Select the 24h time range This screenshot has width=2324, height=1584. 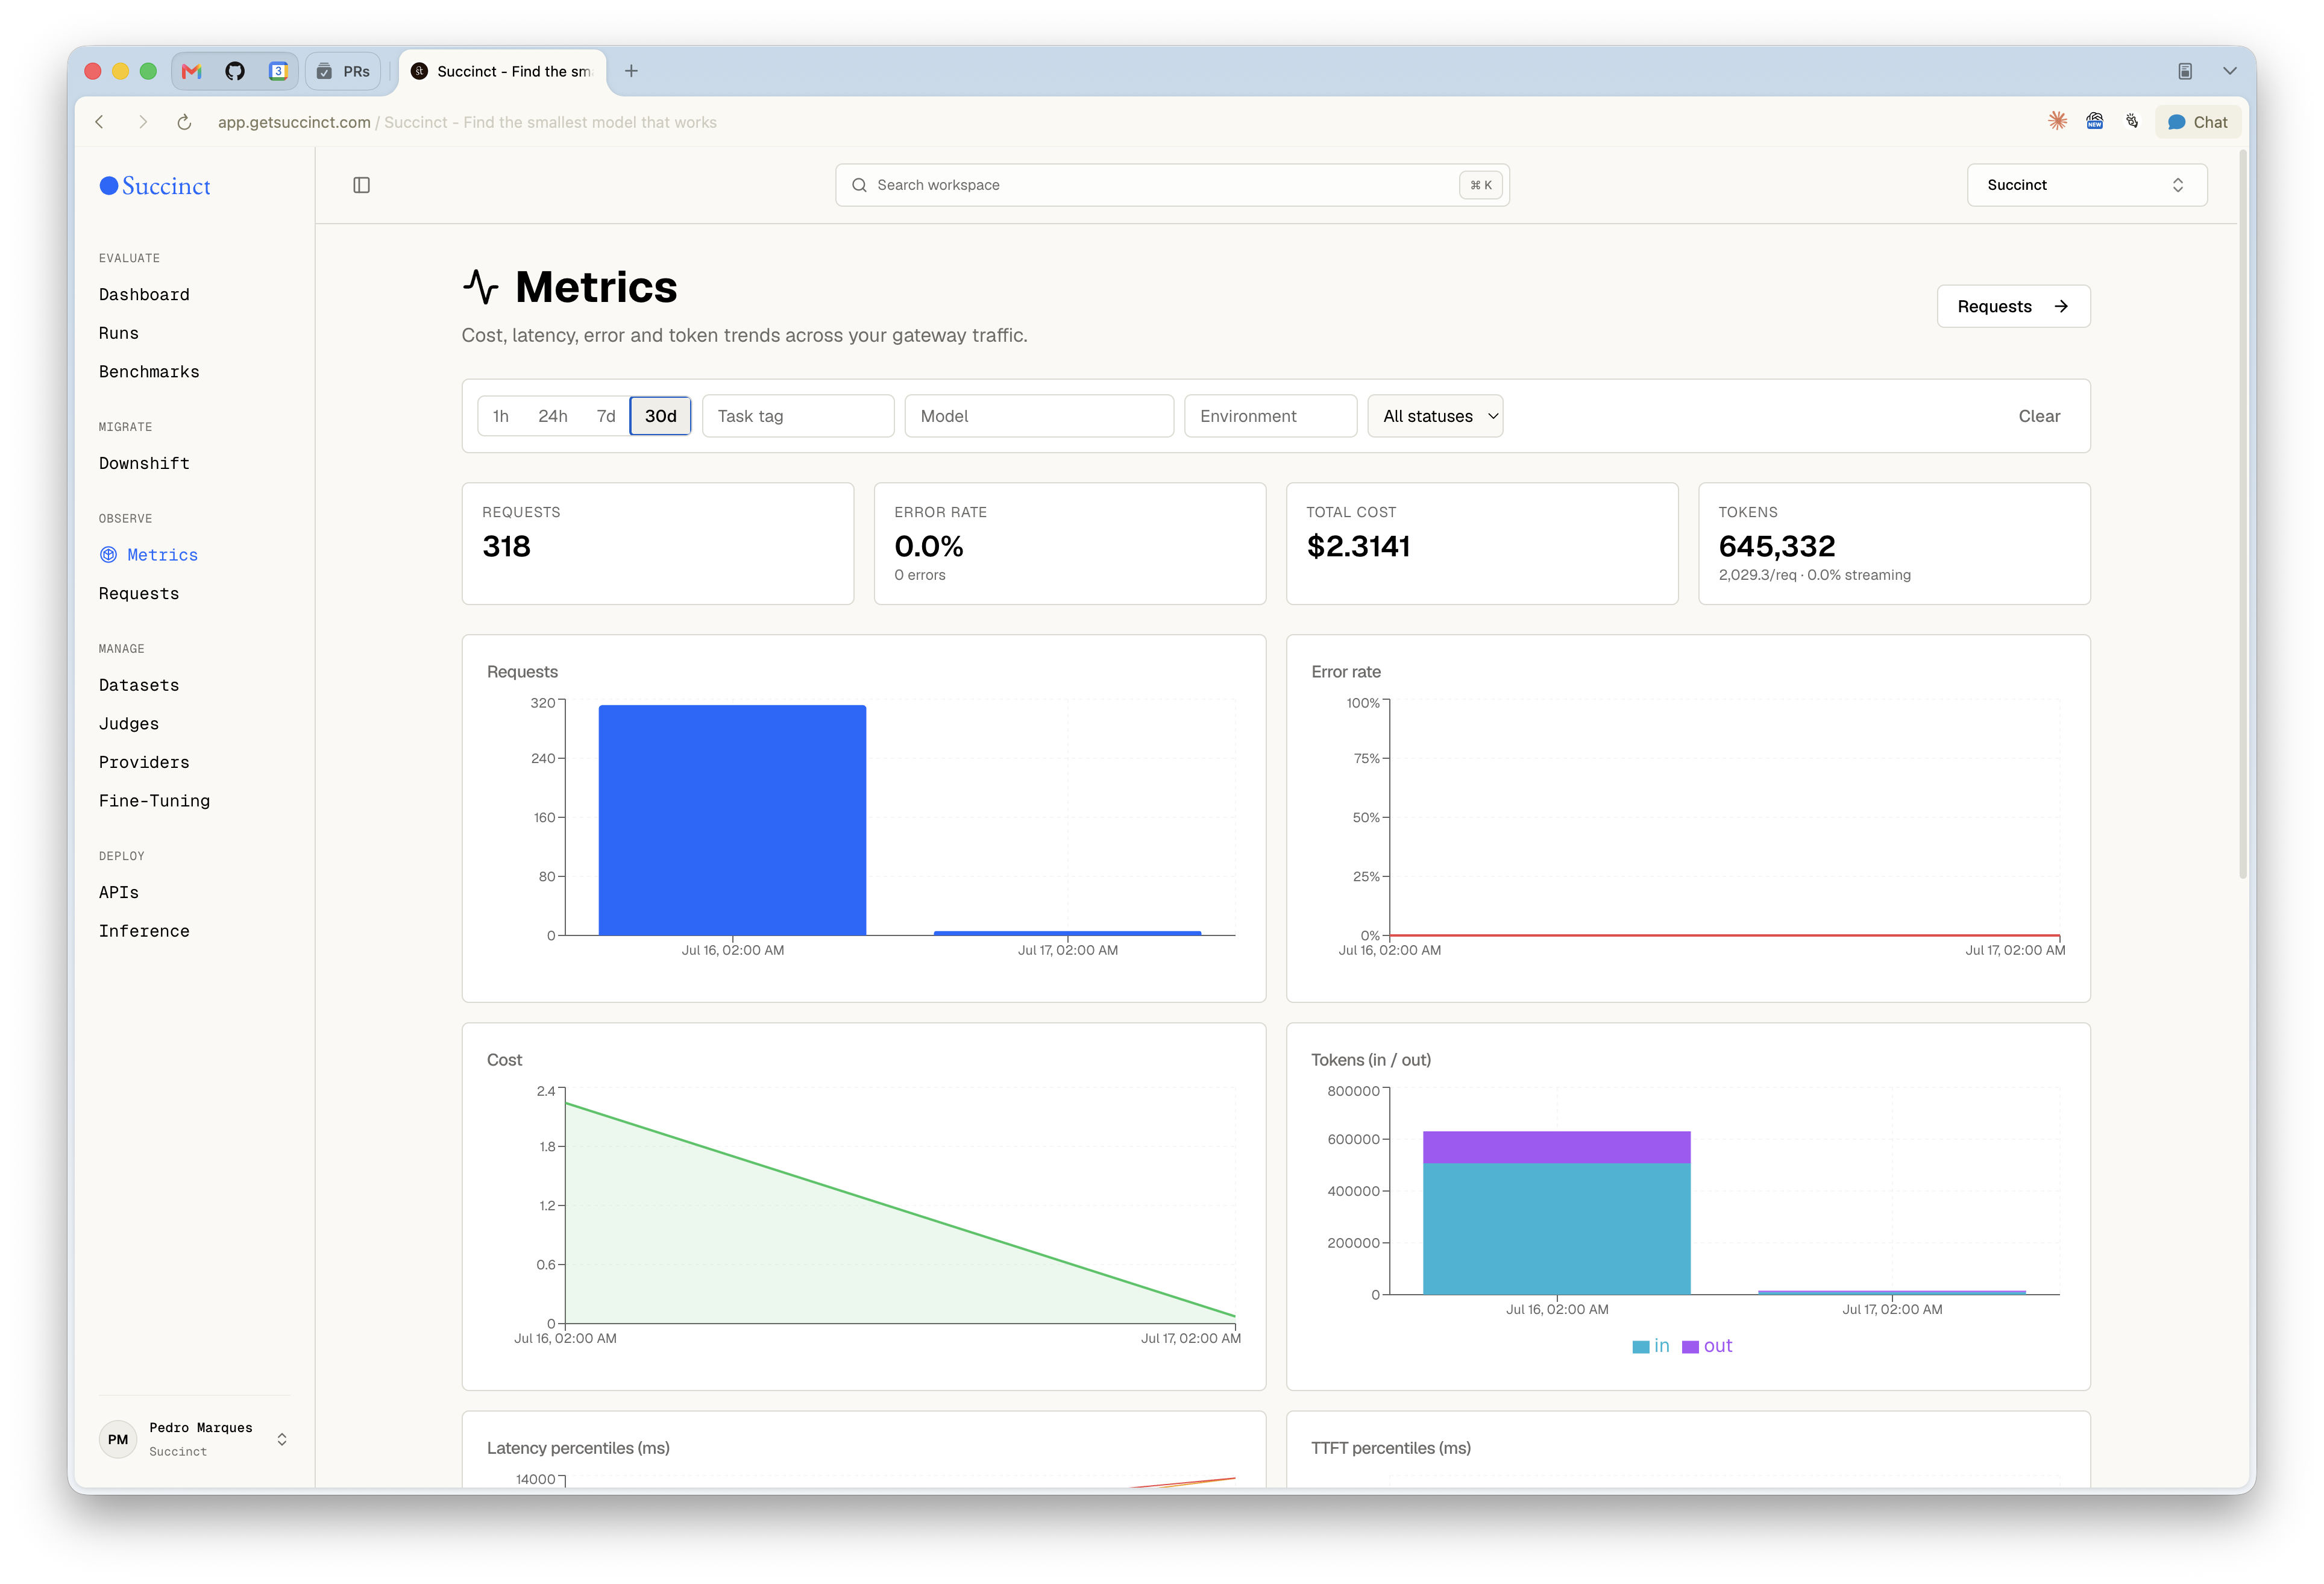pos(553,416)
